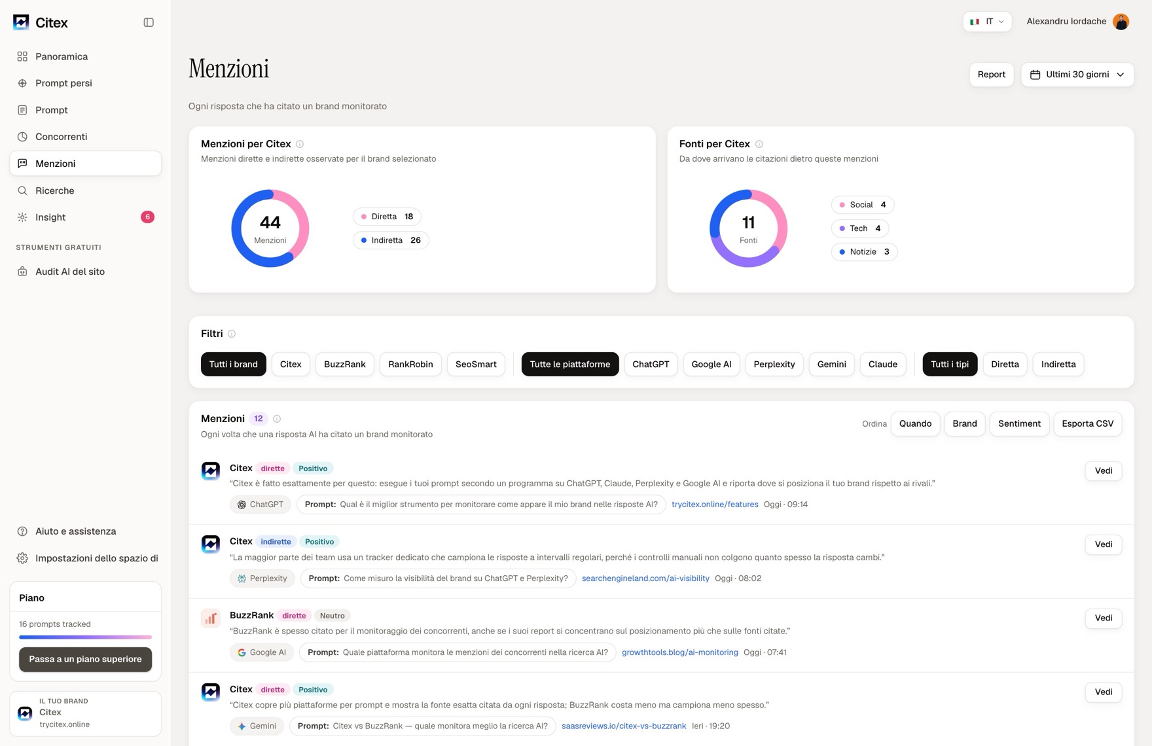Select the Indiretta type filter
Image resolution: width=1152 pixels, height=746 pixels.
click(x=1058, y=364)
